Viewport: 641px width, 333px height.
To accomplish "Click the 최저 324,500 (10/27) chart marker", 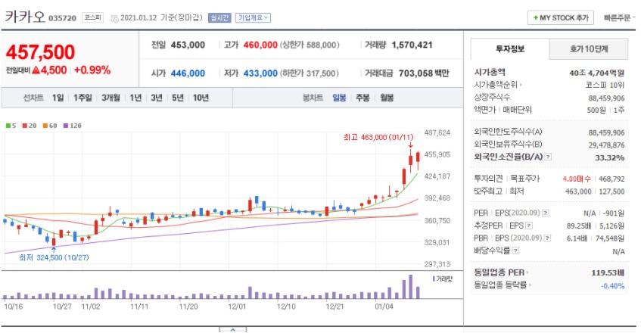I will pos(54,257).
